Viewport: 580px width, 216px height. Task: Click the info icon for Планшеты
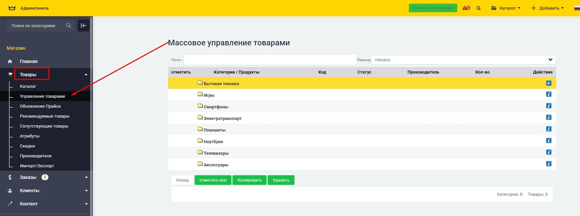(549, 129)
